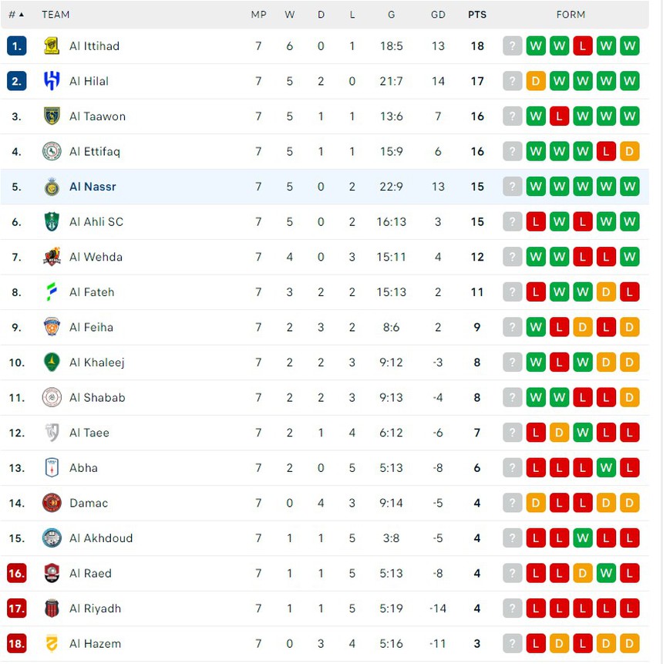
Task: Click the Al Hazem club badge
Action: 52,643
